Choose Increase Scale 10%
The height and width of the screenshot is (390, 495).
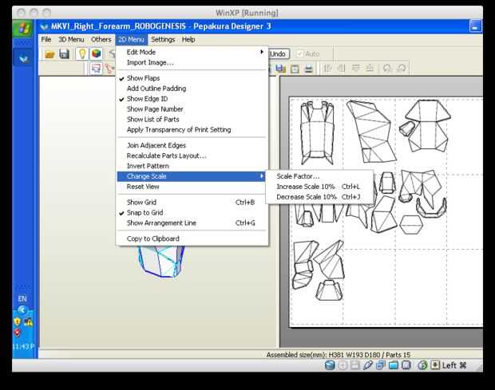pyautogui.click(x=319, y=187)
